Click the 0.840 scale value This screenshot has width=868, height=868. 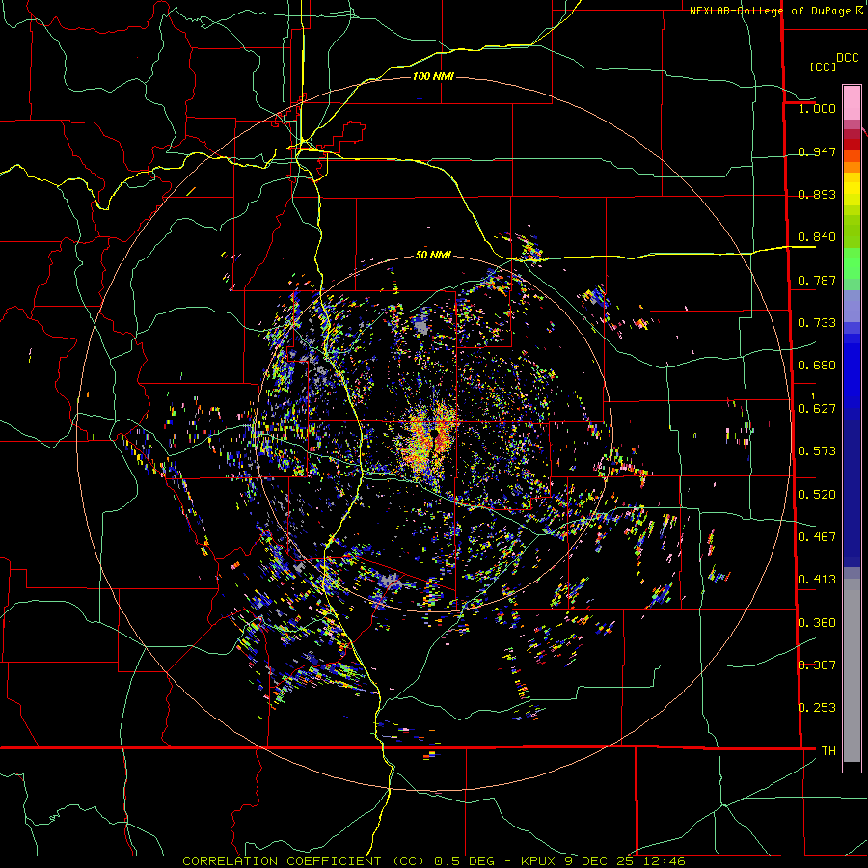click(x=817, y=237)
